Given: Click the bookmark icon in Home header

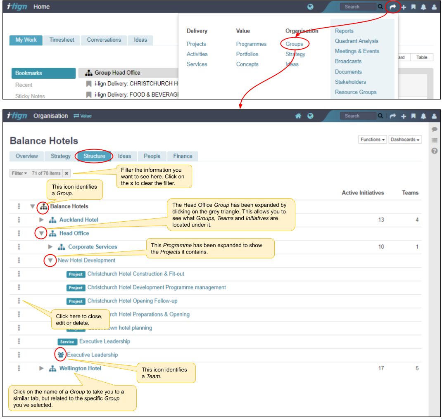Looking at the screenshot, I should [x=413, y=7].
